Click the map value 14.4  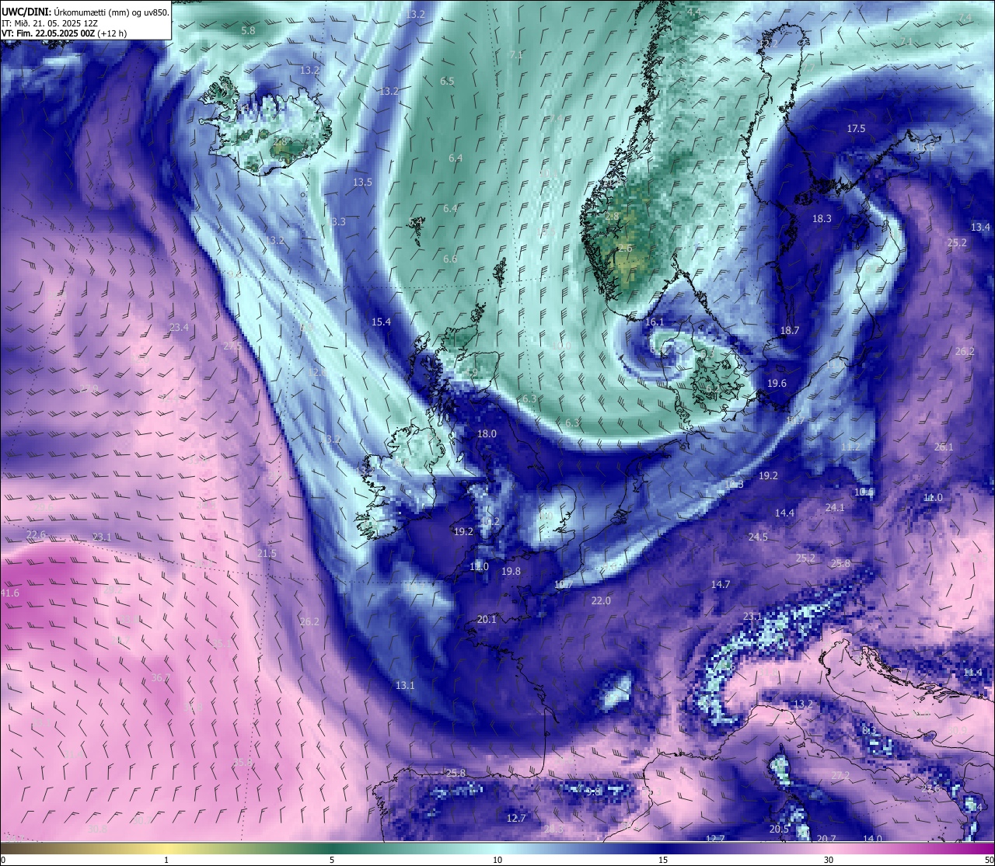784,513
